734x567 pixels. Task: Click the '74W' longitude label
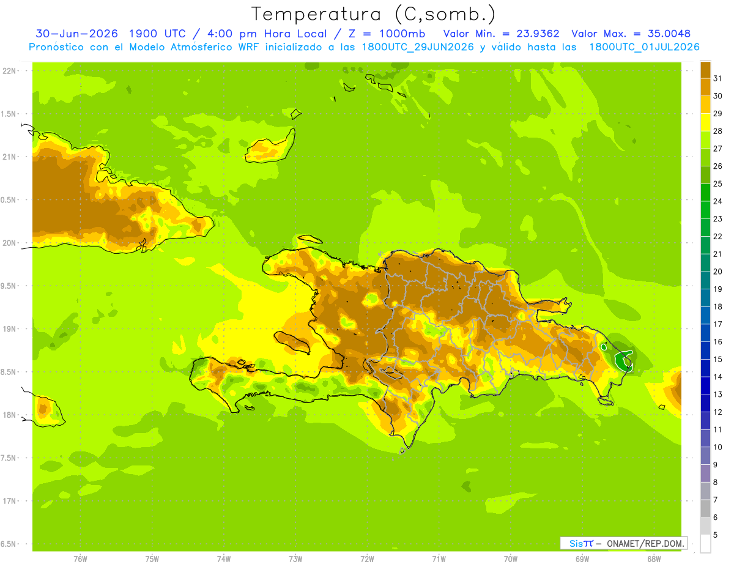pos(224,559)
